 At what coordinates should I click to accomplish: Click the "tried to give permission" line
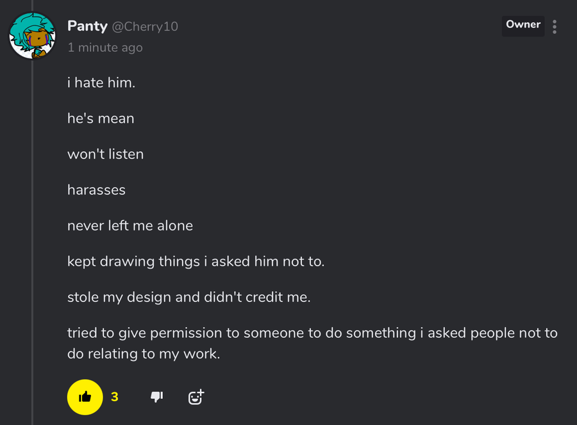(312, 333)
